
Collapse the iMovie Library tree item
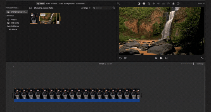[x=6, y=26]
